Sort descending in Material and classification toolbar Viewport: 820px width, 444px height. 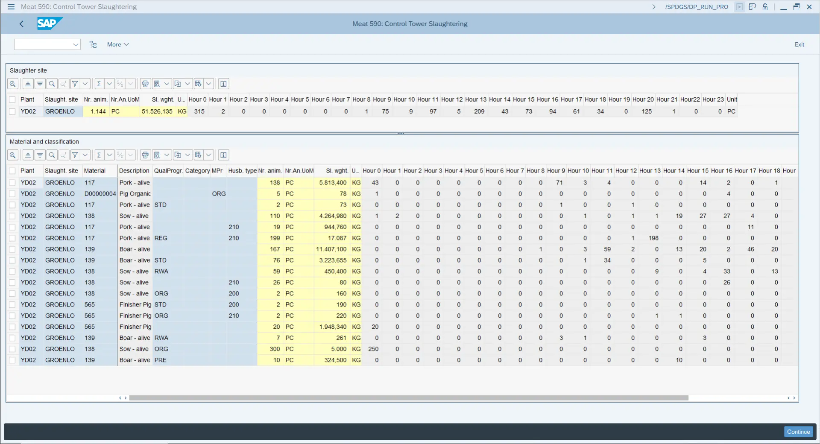pyautogui.click(x=40, y=155)
